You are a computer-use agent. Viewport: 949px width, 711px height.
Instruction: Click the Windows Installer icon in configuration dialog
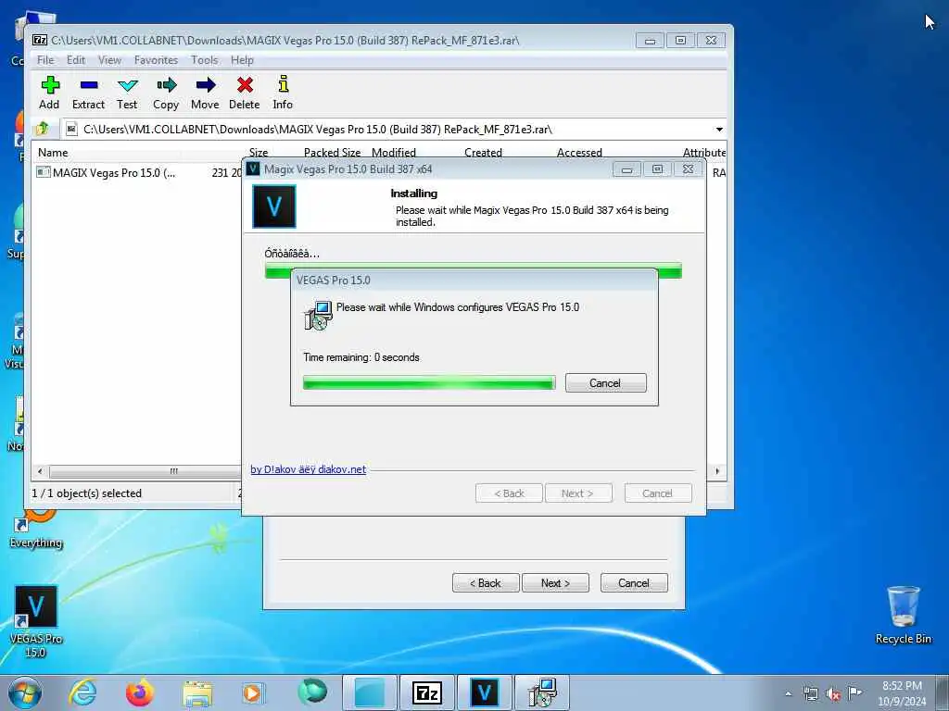(x=318, y=315)
